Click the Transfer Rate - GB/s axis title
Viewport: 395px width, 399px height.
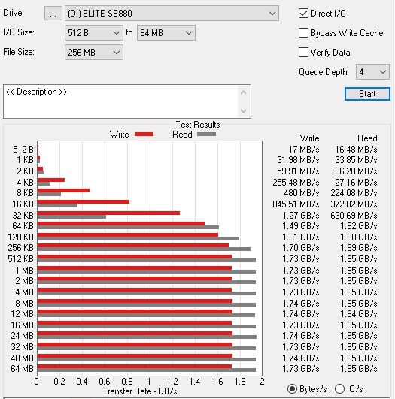pyautogui.click(x=140, y=391)
